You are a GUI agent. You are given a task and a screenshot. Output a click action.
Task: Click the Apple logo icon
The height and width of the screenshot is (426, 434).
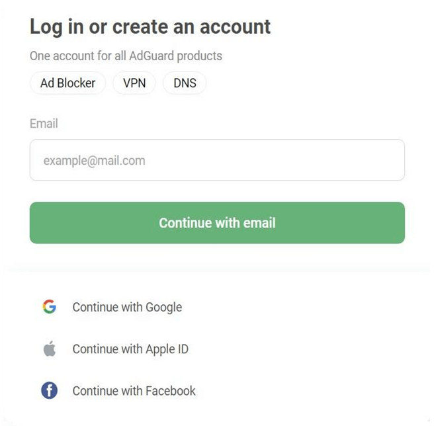[x=50, y=349]
